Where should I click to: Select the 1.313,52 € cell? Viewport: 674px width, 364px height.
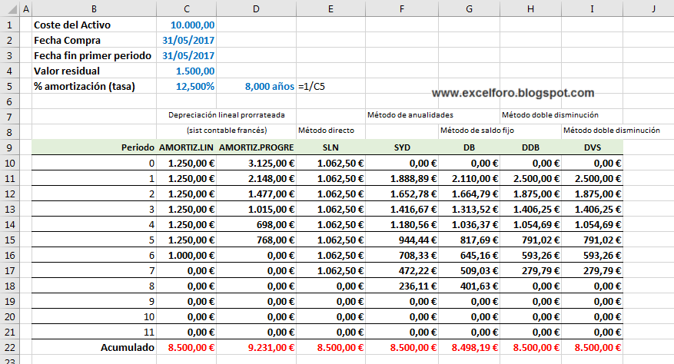point(470,210)
